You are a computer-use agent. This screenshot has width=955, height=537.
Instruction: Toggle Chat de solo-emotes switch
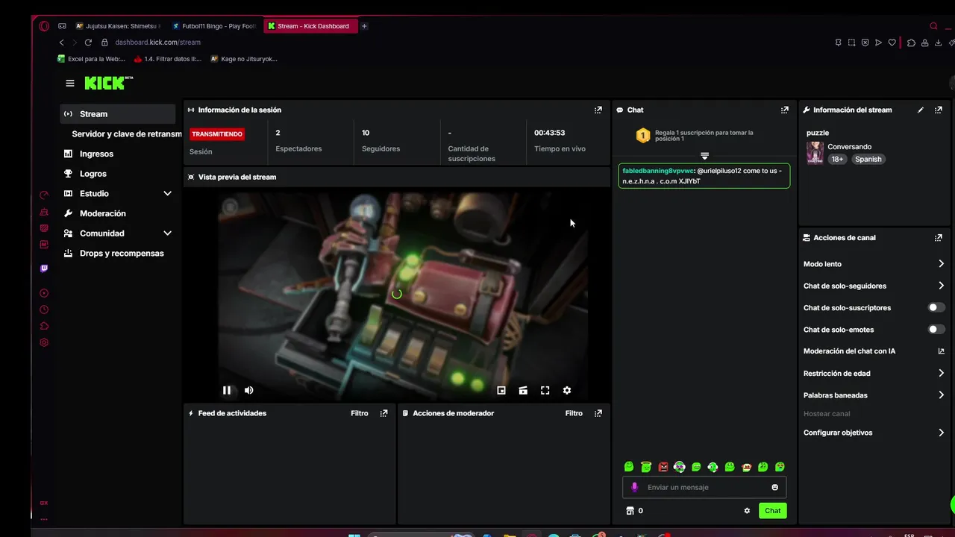click(x=936, y=329)
